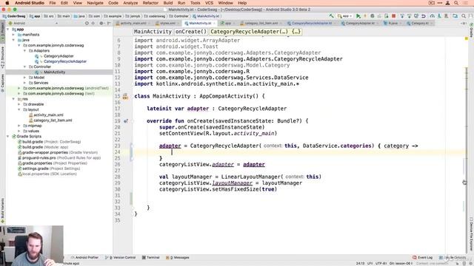This screenshot has height=266, width=474.
Task: Open the Terminal tool window
Action: (x=150, y=258)
